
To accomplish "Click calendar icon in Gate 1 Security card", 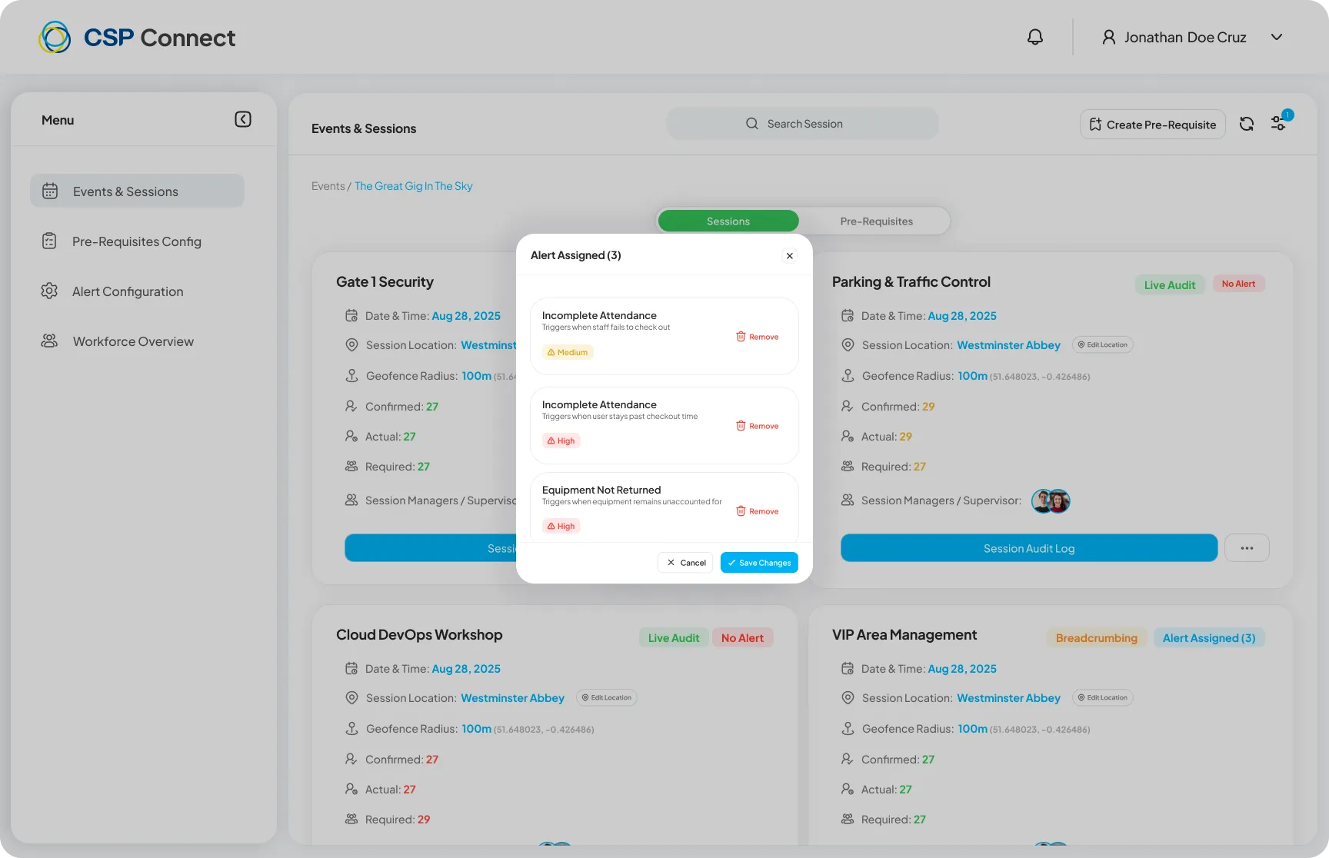I will (x=351, y=315).
